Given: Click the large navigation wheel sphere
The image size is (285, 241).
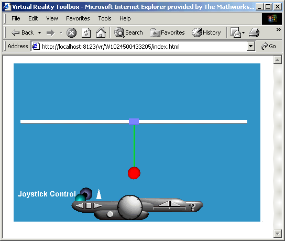Looking at the screenshot, I should (130, 207).
